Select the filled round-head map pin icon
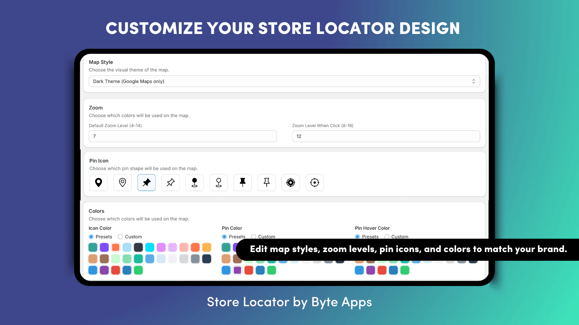The width and height of the screenshot is (579, 325). pos(195,182)
